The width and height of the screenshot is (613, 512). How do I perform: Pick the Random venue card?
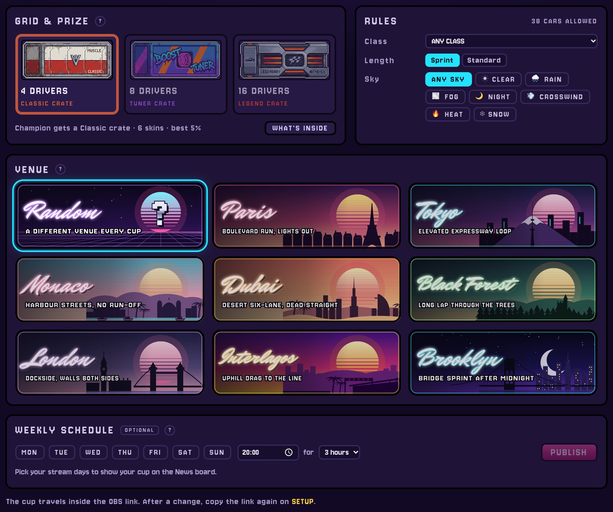tap(110, 216)
